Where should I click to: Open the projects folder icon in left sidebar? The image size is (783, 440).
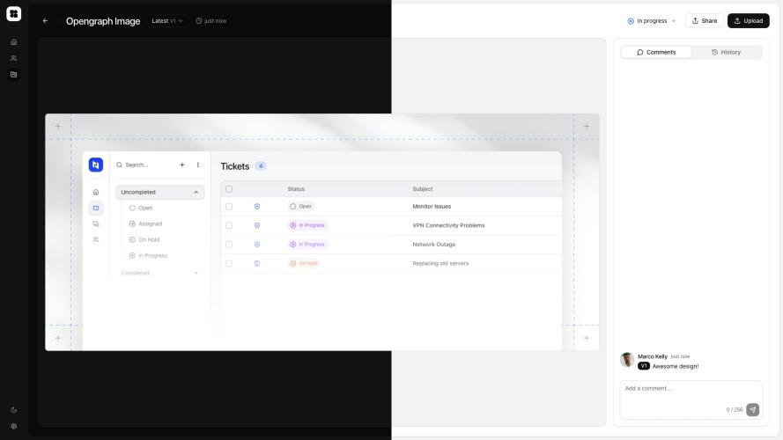(x=14, y=75)
